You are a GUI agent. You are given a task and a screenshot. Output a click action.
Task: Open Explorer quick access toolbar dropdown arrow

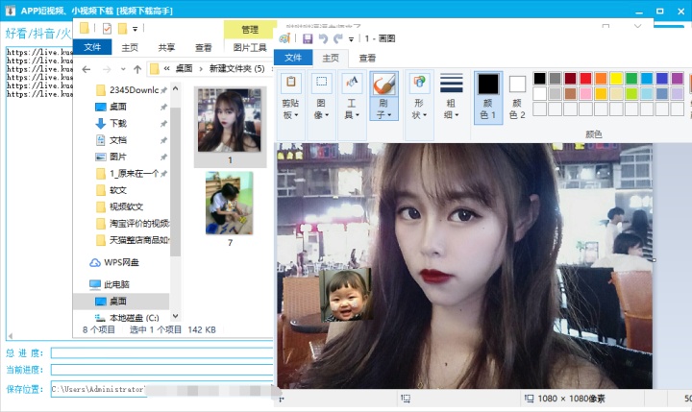point(136,29)
